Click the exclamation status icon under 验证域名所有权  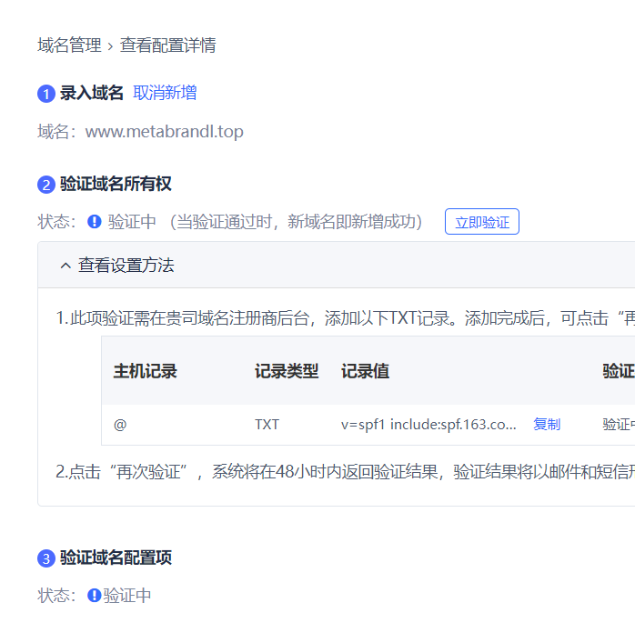click(95, 222)
